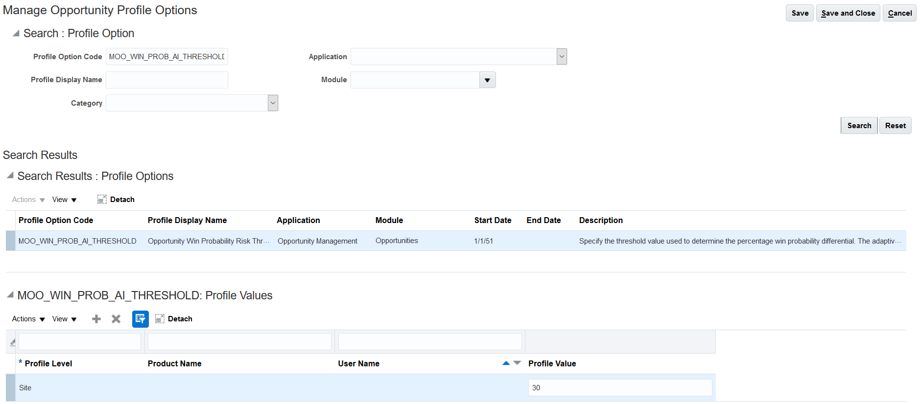The image size is (920, 404).
Task: Click the add profile value plus icon
Action: (96, 319)
